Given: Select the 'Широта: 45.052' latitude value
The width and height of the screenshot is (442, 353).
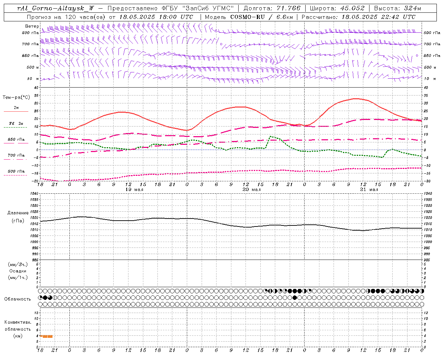Looking at the screenshot, I should click(337, 8).
